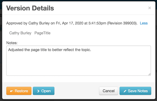Click the orange Restore button

coord(19,91)
